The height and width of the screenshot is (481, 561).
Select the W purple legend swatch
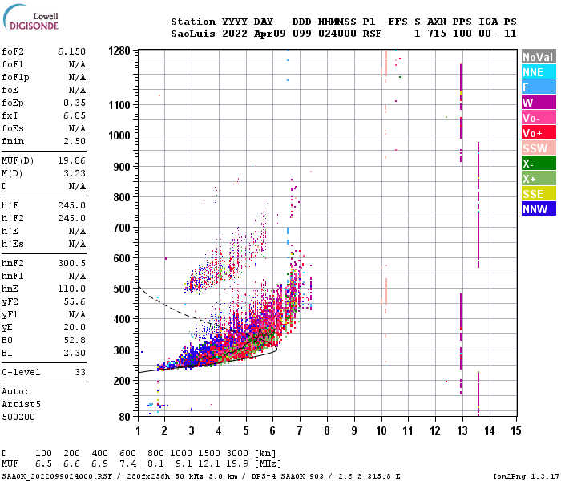(x=539, y=103)
